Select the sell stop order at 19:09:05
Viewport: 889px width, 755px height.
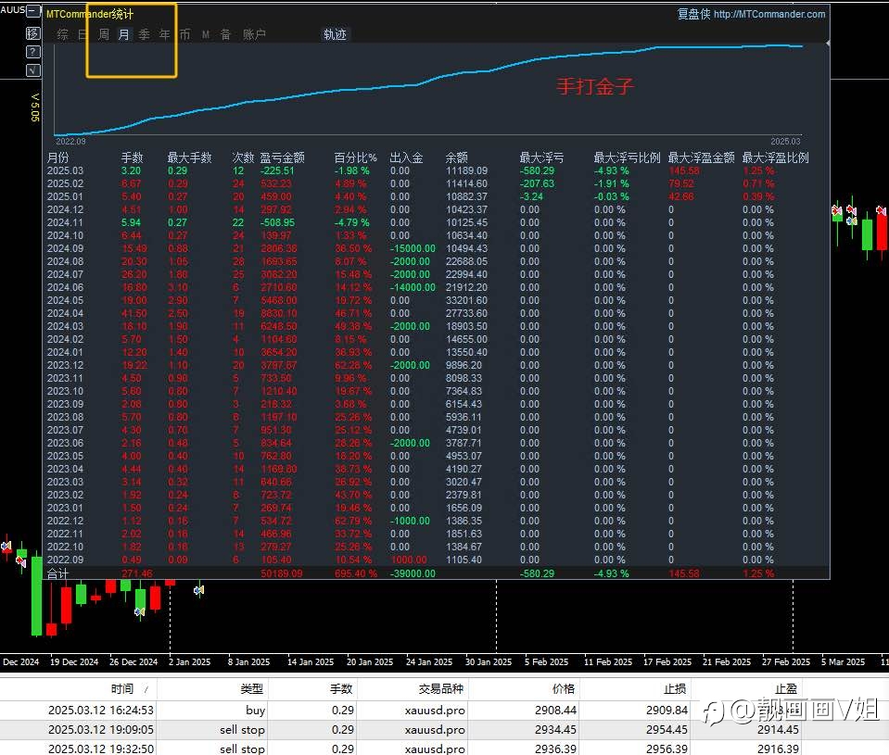coord(445,730)
